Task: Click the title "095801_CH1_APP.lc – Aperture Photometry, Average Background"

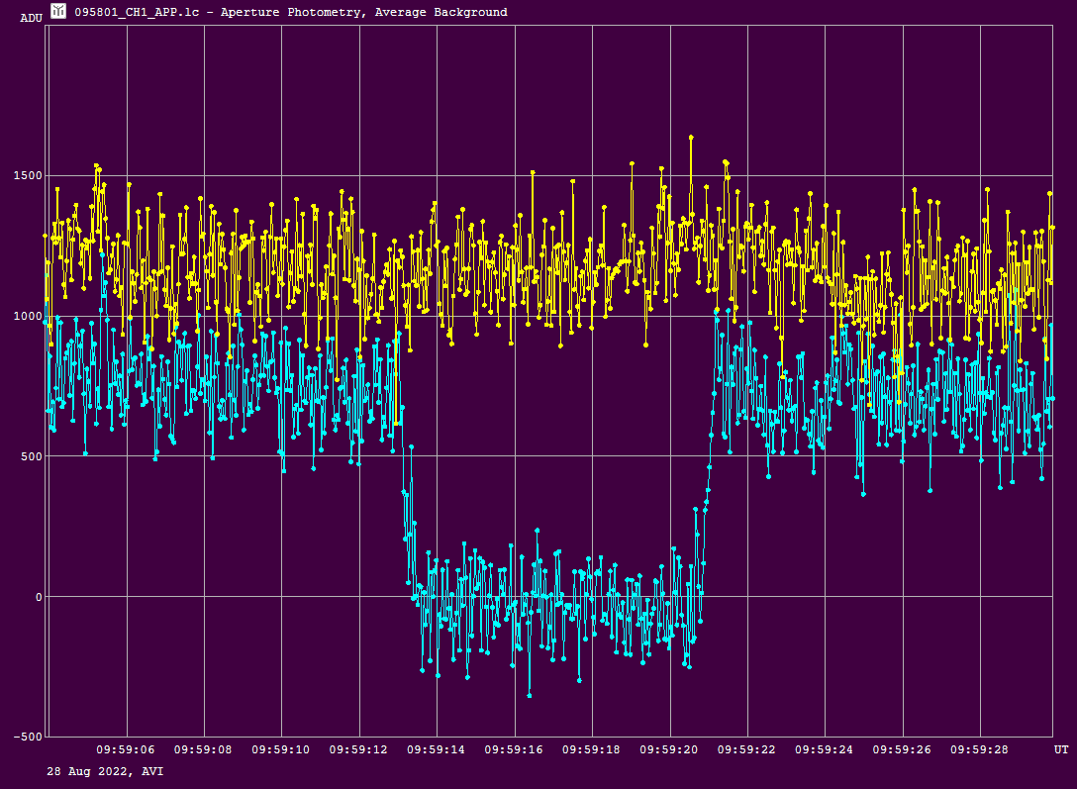Action: tap(291, 12)
